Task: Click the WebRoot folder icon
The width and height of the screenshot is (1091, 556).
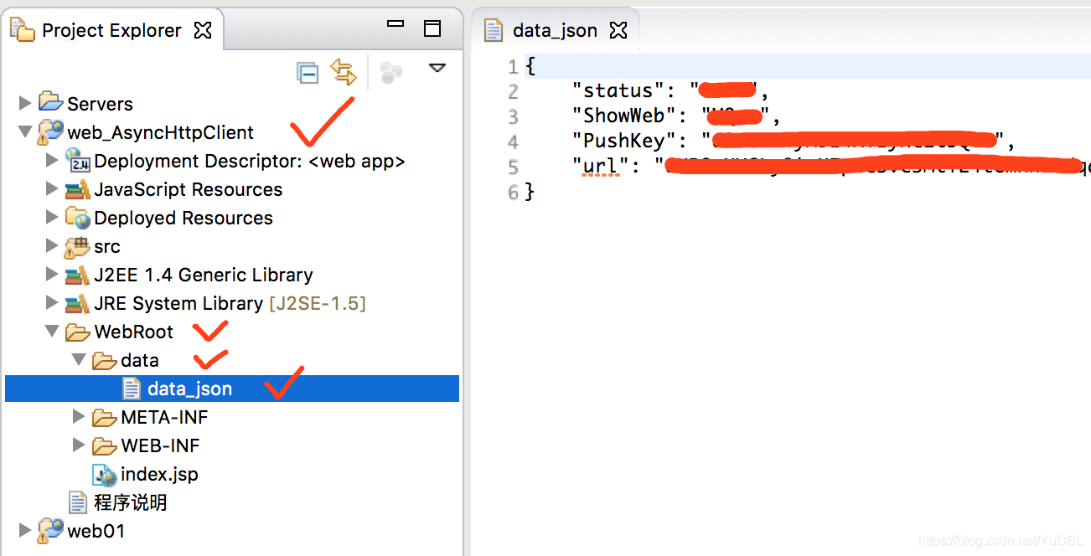Action: (x=78, y=332)
